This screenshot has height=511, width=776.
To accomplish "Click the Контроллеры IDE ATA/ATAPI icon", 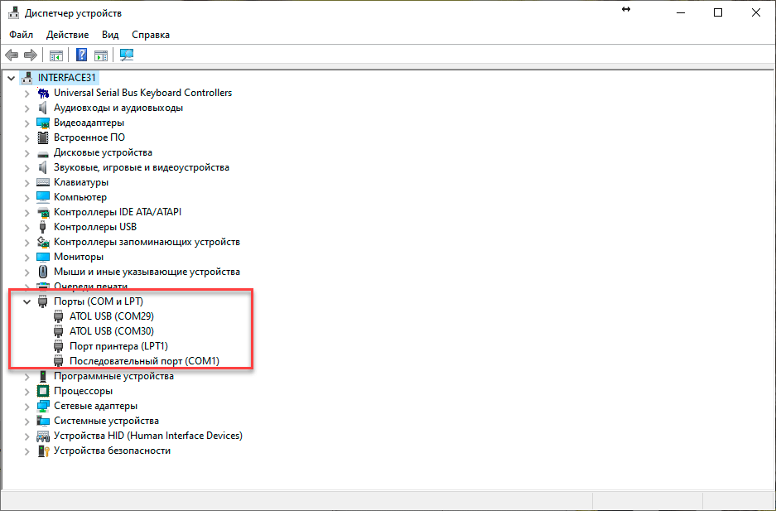I will (44, 213).
